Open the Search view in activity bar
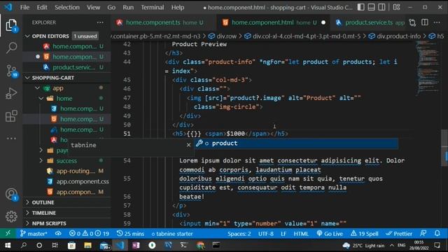Viewport: 448px width, 252px height. (x=11, y=48)
